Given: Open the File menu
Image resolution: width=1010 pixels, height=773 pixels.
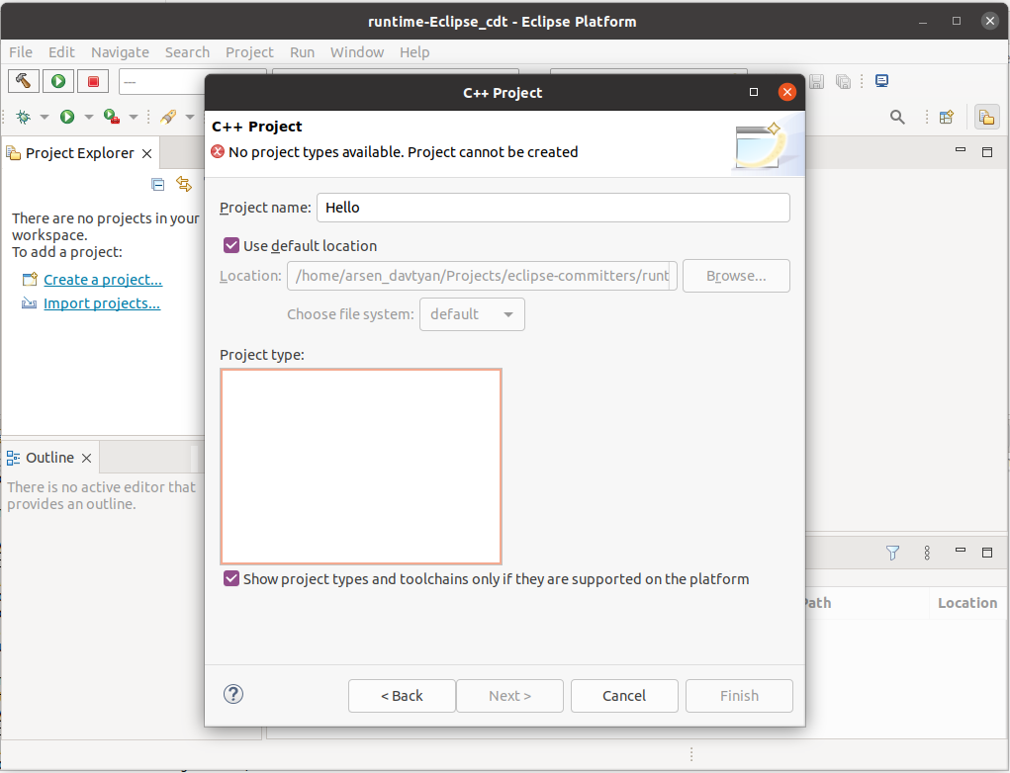Looking at the screenshot, I should click(x=21, y=52).
